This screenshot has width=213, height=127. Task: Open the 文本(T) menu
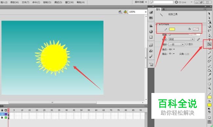[x=26, y=2]
